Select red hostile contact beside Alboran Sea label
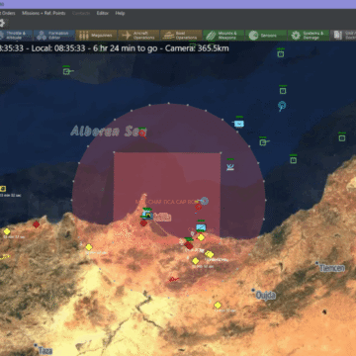 click(x=142, y=133)
